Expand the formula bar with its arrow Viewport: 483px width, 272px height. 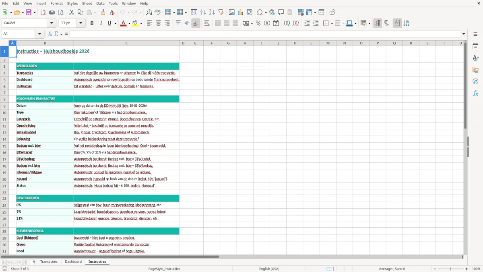point(464,34)
